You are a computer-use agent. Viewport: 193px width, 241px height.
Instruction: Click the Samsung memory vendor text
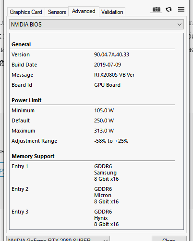pos(105,173)
